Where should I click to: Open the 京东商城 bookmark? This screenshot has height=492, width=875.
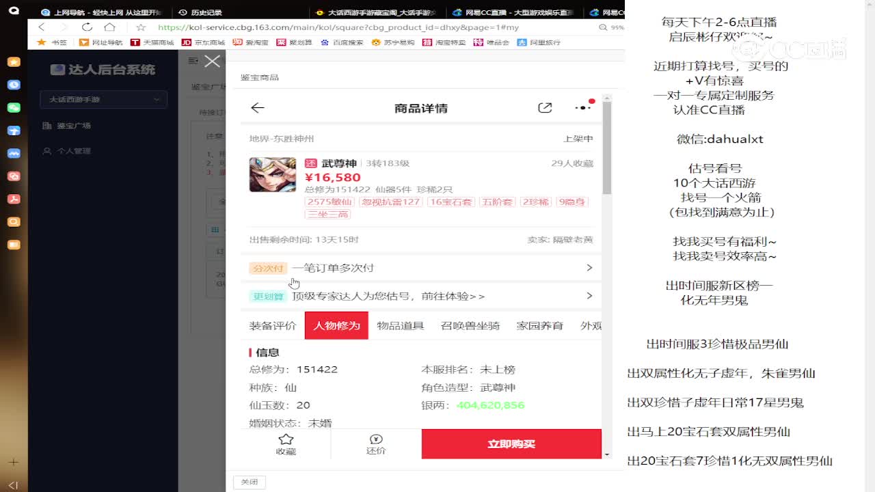[203, 42]
